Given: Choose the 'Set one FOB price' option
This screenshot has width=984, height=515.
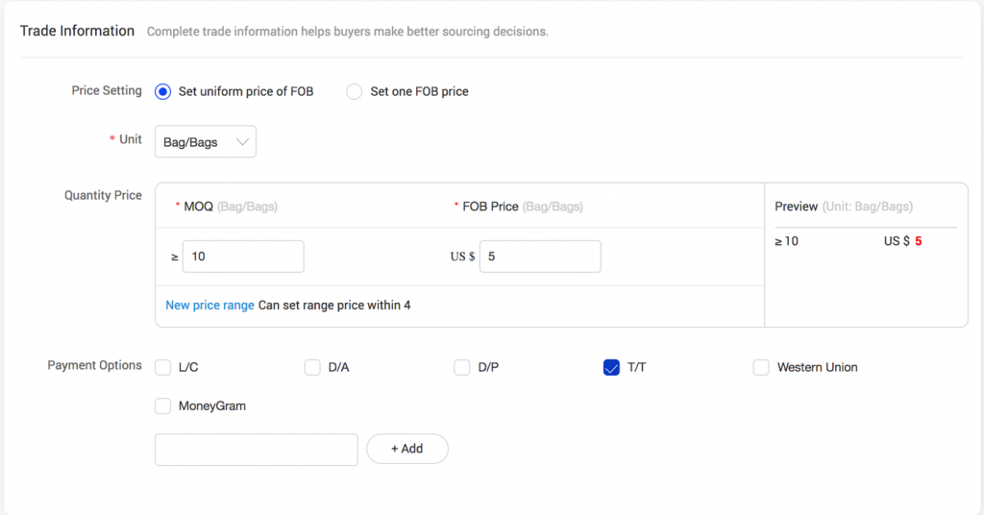Looking at the screenshot, I should 354,91.
